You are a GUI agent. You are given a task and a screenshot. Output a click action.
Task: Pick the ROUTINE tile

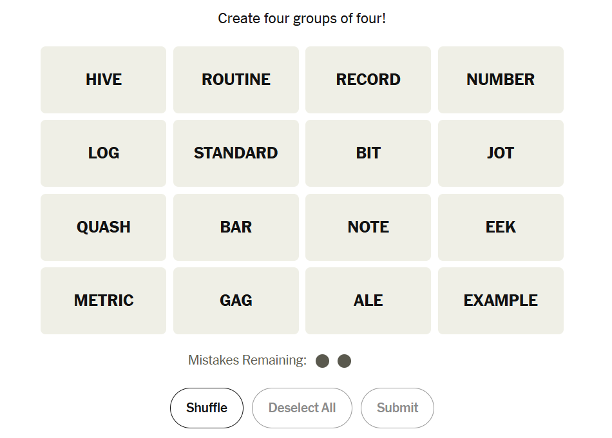click(x=236, y=80)
